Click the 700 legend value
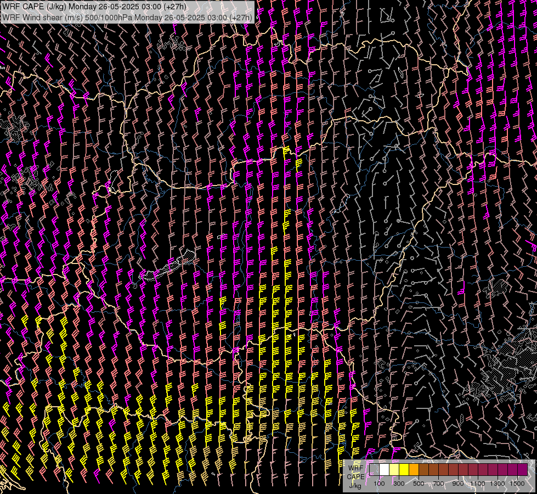Viewport: 537px width, 494px height. pos(438,484)
